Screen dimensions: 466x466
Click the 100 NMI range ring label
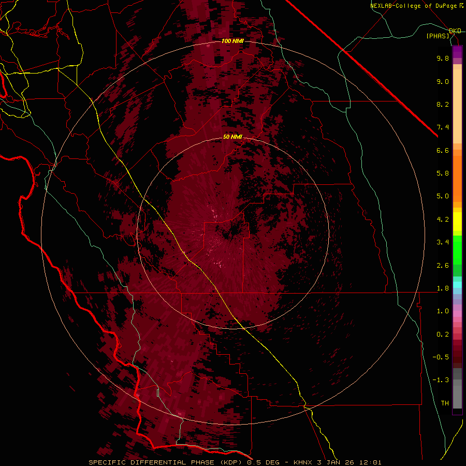pos(232,41)
